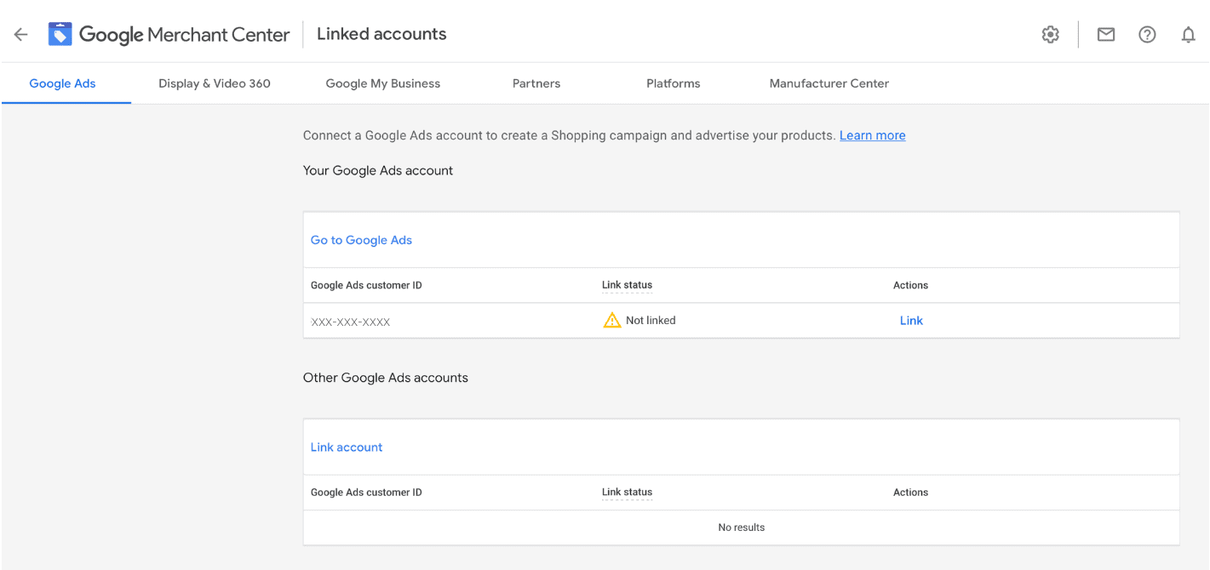Viewport: 1210px width, 570px height.
Task: Select the Google Ads tab
Action: (x=63, y=83)
